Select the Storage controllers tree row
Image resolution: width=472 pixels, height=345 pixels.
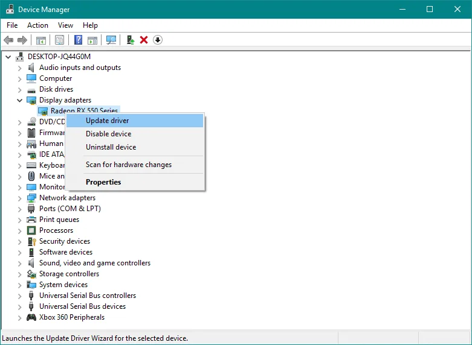(69, 274)
